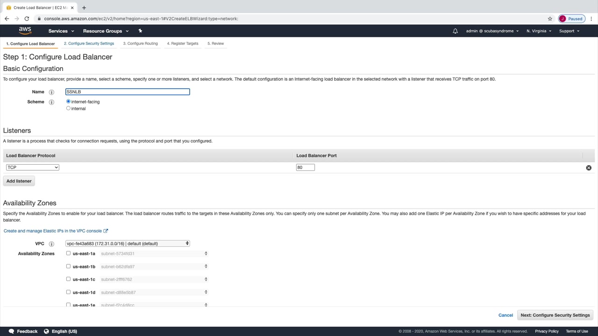Expand the VPC selection dropdown

coord(128,243)
